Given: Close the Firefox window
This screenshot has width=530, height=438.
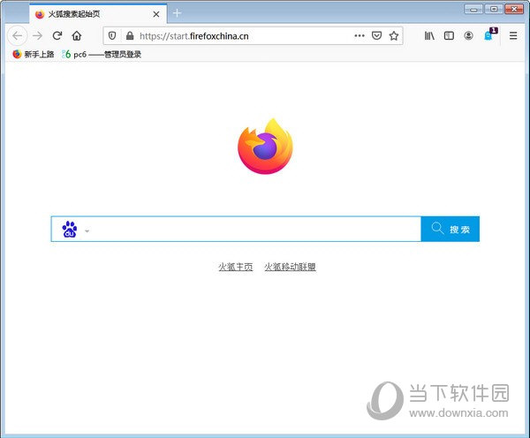Looking at the screenshot, I should point(514,9).
